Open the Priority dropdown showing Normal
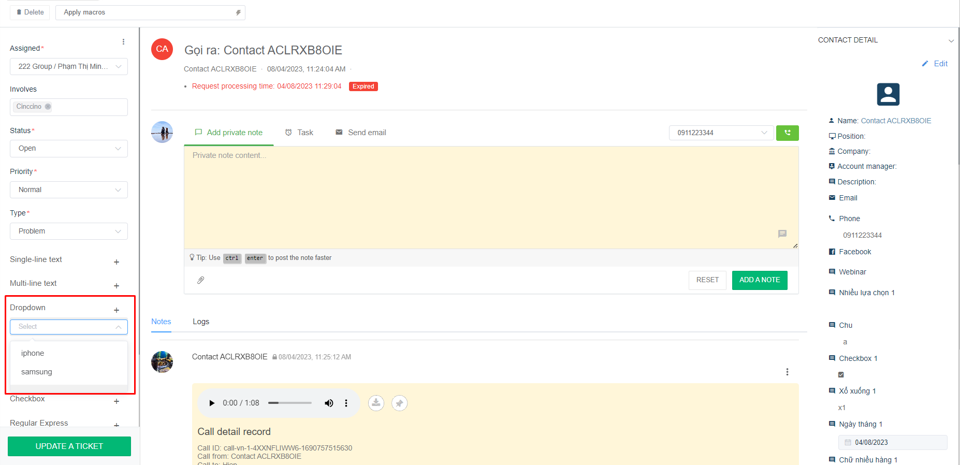Viewport: 960px width, 465px height. tap(68, 190)
